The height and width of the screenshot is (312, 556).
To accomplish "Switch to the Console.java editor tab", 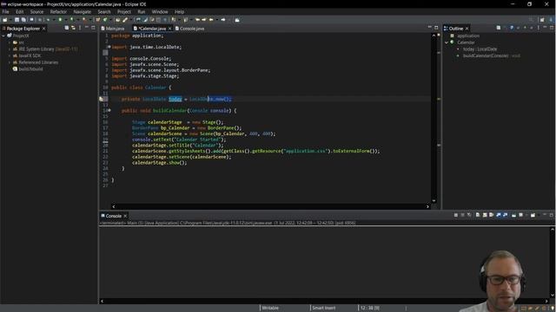I will point(189,29).
